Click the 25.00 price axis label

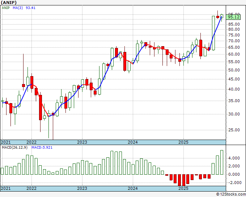click(x=234, y=130)
